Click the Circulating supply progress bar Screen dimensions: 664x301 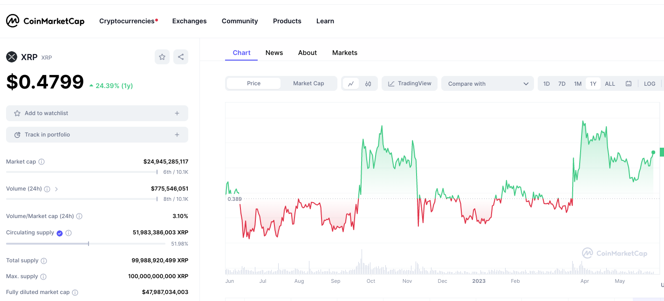coord(86,244)
